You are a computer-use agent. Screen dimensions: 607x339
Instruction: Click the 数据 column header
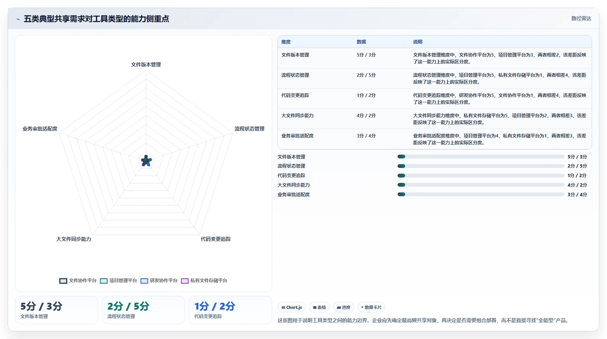coord(361,42)
